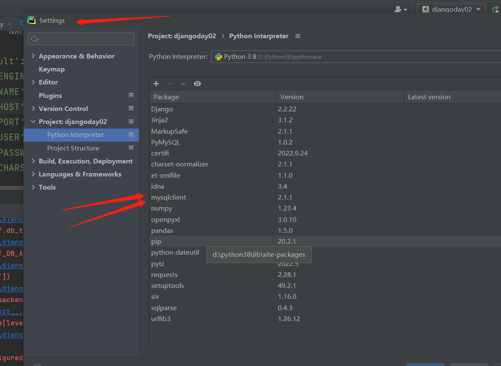Click the Python logo in interpreter field

click(x=219, y=57)
